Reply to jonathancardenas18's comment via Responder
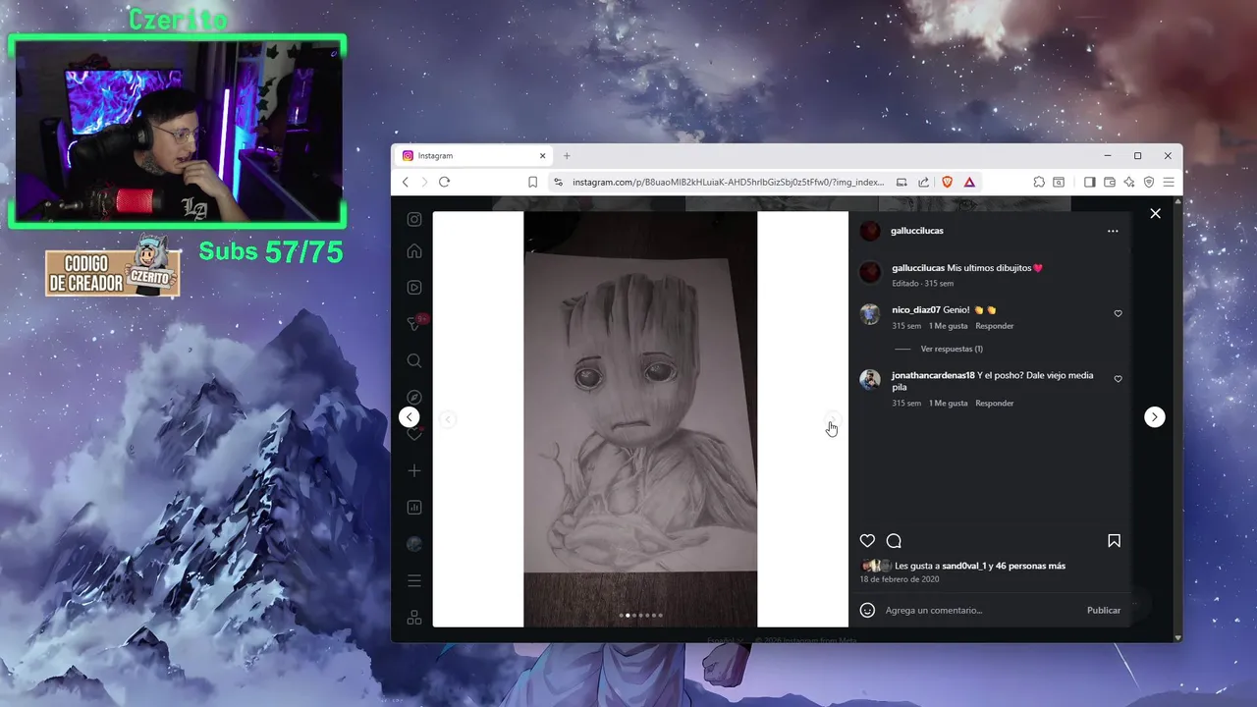This screenshot has height=707, width=1257. pyautogui.click(x=995, y=404)
